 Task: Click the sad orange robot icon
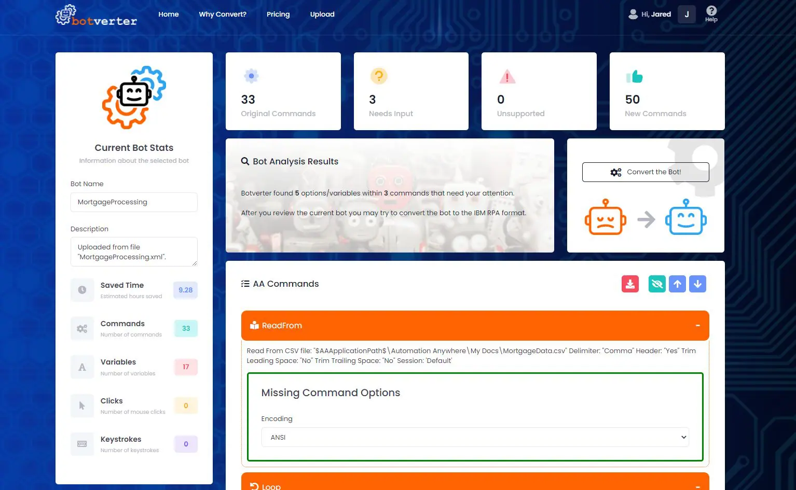pos(606,217)
